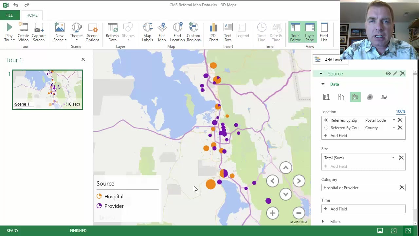Open the Postal Code location type dropdown
Screen dimensions: 419x236
click(394, 120)
